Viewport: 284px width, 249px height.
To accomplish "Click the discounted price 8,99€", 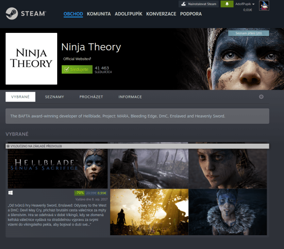I will (102, 193).
